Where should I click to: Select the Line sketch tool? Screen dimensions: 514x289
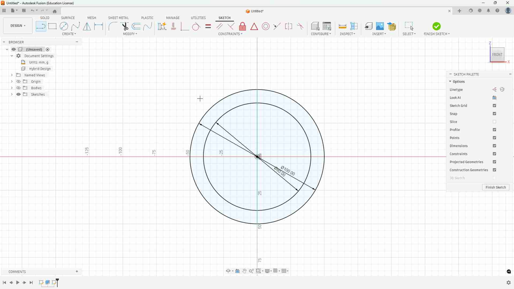[41, 26]
